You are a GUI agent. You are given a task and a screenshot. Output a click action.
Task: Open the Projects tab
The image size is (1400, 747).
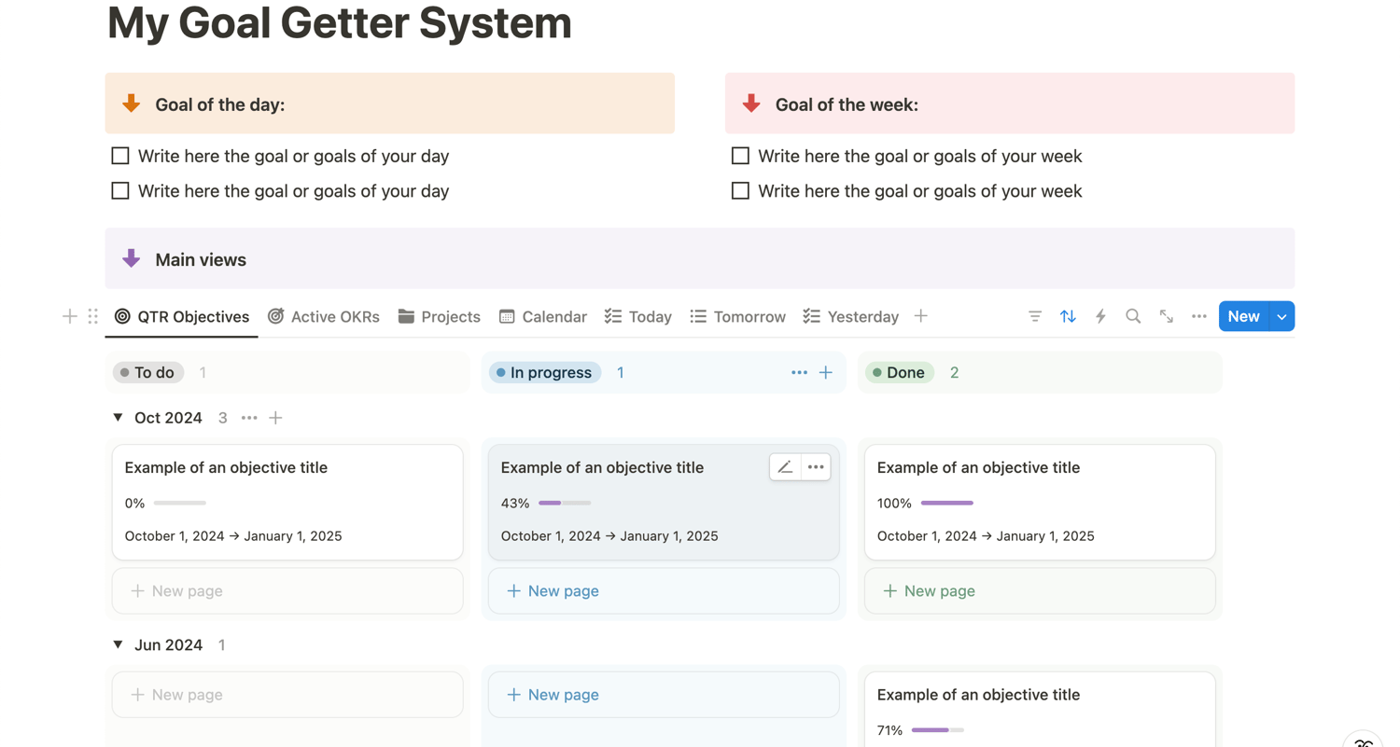(x=439, y=316)
